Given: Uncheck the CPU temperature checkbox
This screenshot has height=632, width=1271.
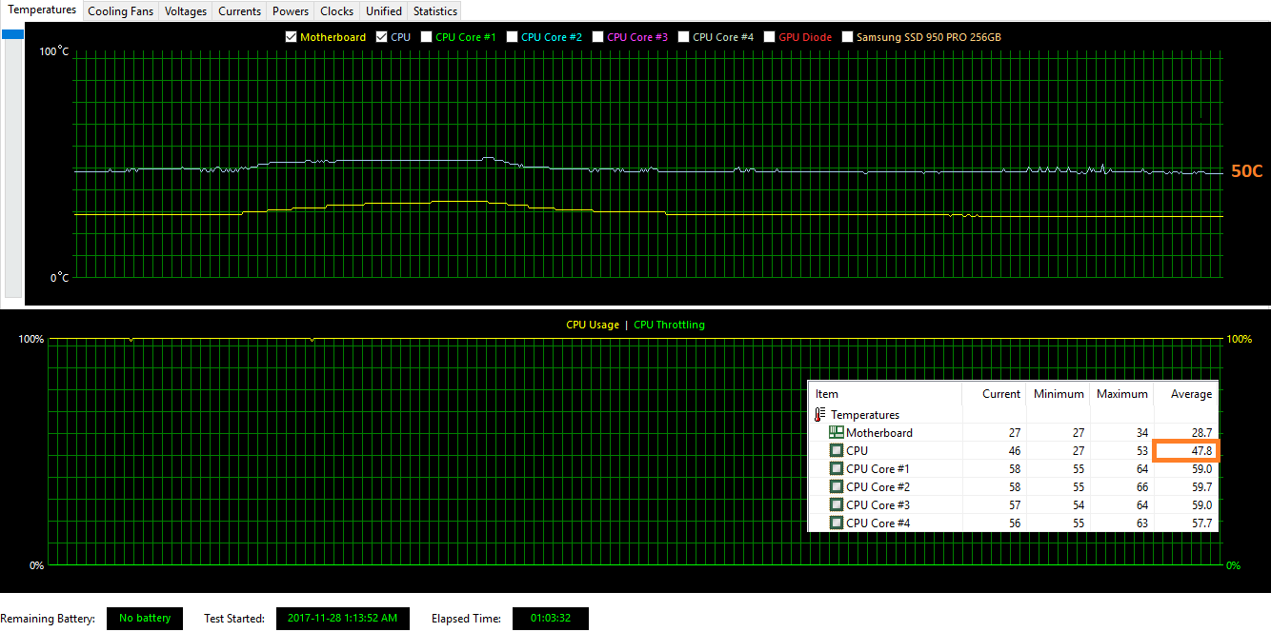Looking at the screenshot, I should coord(382,37).
